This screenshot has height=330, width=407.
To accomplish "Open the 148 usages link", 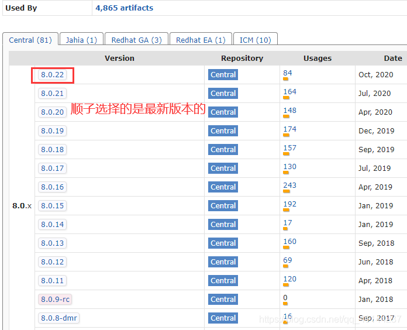I will (289, 111).
